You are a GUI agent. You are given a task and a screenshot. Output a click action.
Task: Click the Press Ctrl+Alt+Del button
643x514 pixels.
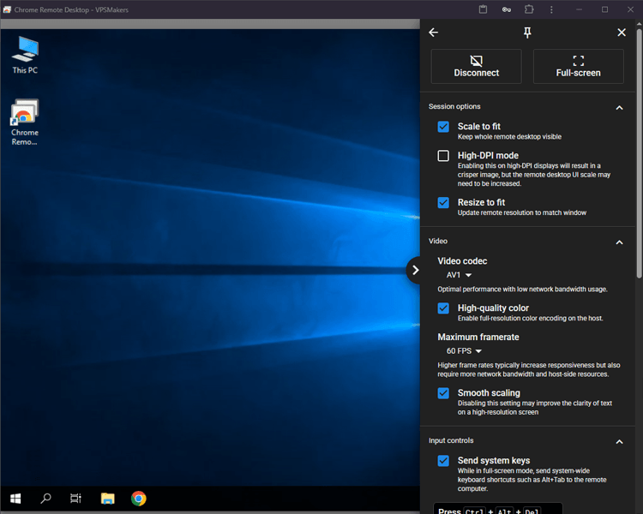tap(498, 509)
